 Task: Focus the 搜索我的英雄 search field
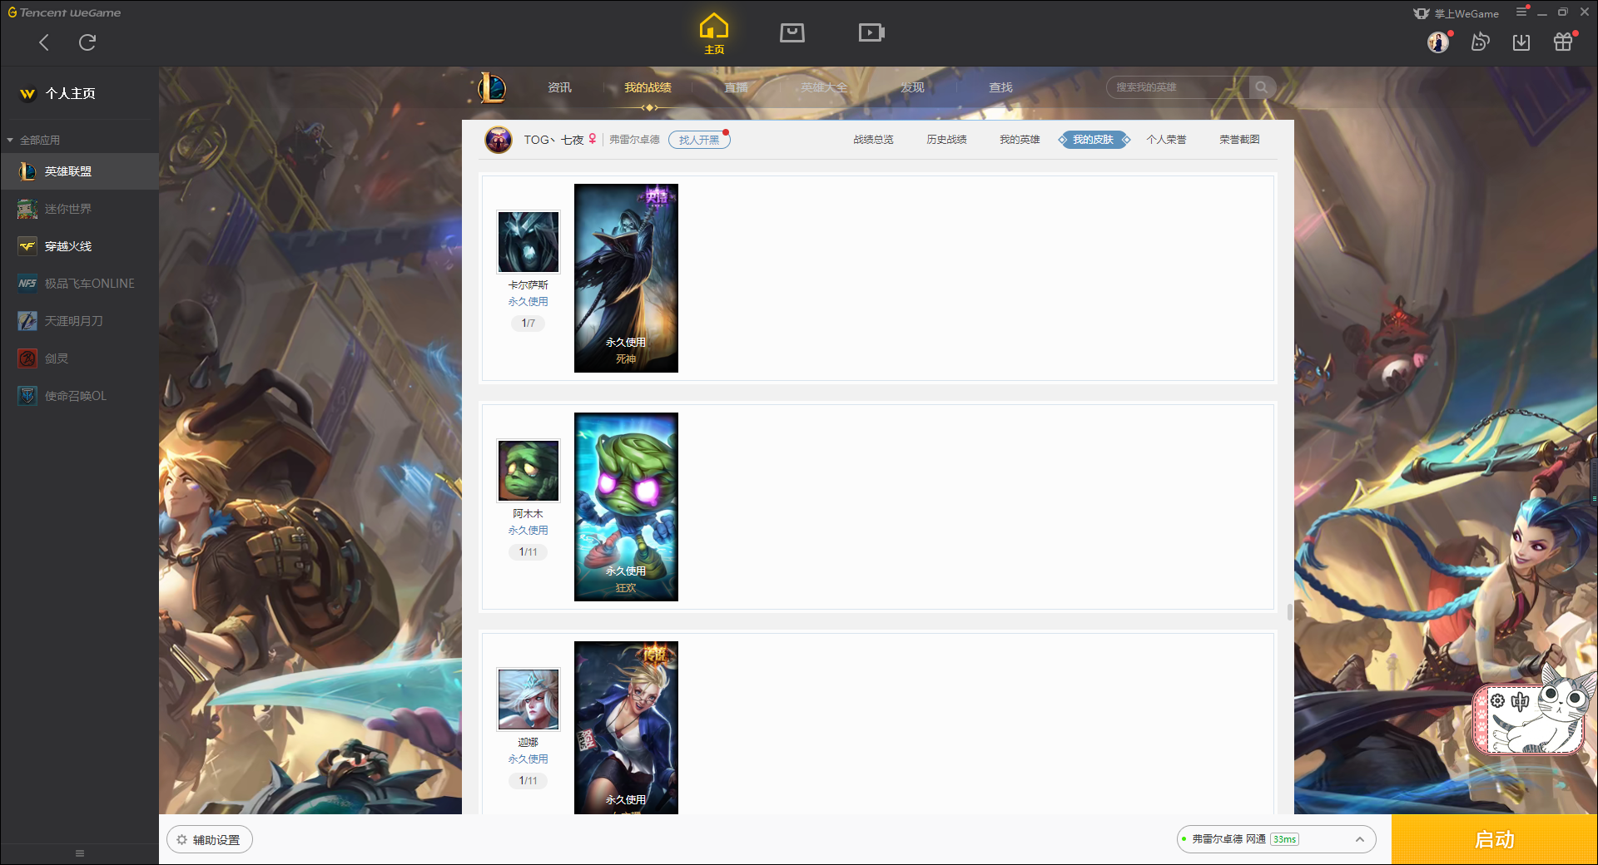[x=1177, y=87]
